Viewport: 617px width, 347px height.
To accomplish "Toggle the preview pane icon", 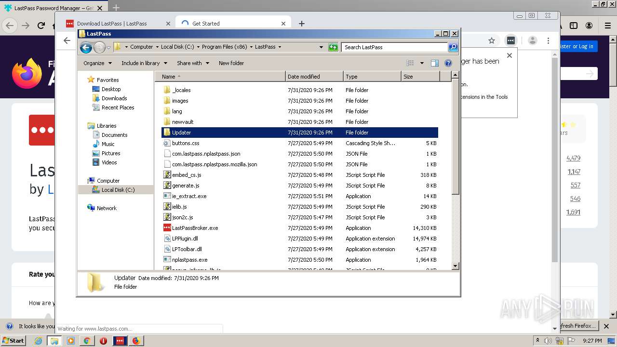I will pos(434,63).
